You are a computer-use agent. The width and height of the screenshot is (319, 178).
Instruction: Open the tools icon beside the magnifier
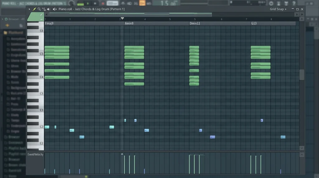tap(44, 9)
